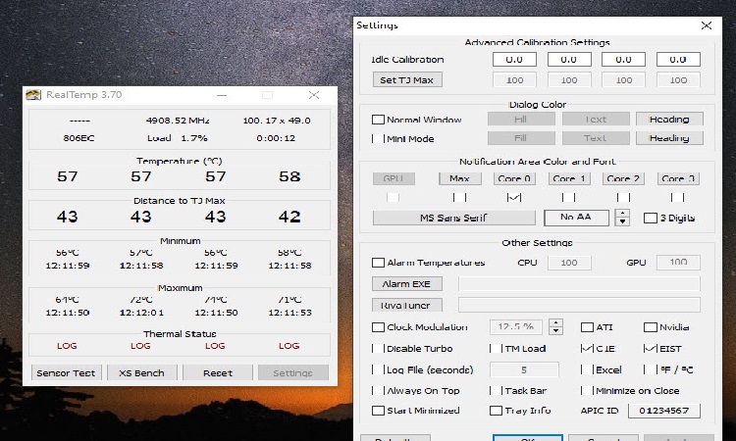Increase Clock Modulation percentage with up arrow
The width and height of the screenshot is (736, 441).
(x=555, y=322)
